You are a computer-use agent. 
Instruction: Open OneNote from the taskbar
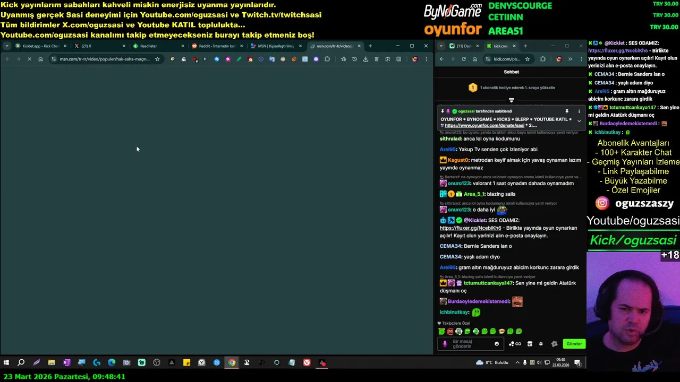pyautogui.click(x=66, y=363)
